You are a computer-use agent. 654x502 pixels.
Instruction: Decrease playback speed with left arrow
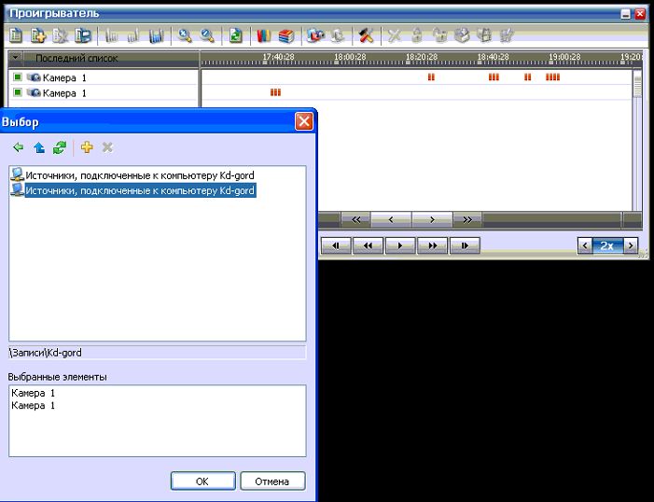tap(585, 245)
